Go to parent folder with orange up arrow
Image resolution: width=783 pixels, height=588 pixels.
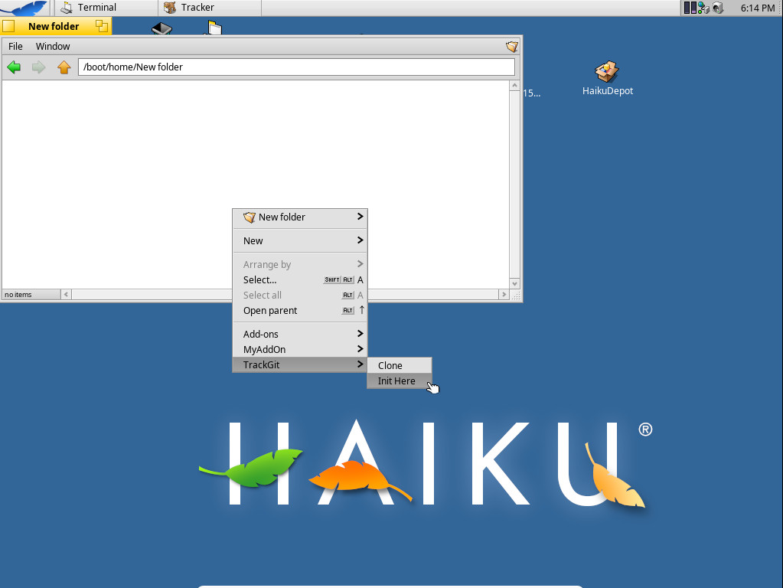[64, 67]
